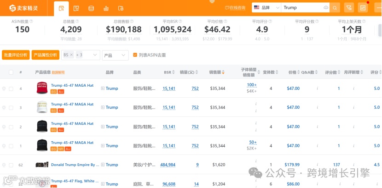The height and width of the screenshot is (188, 382).
Task: Click child sales 100+ in row 4
Action: [252, 85]
